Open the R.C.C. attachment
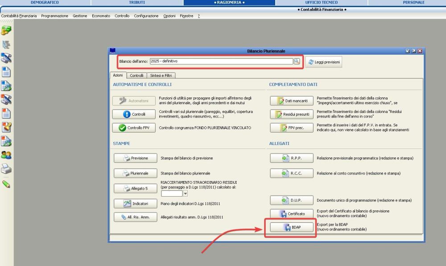The height and width of the screenshot is (266, 446). pos(292,173)
